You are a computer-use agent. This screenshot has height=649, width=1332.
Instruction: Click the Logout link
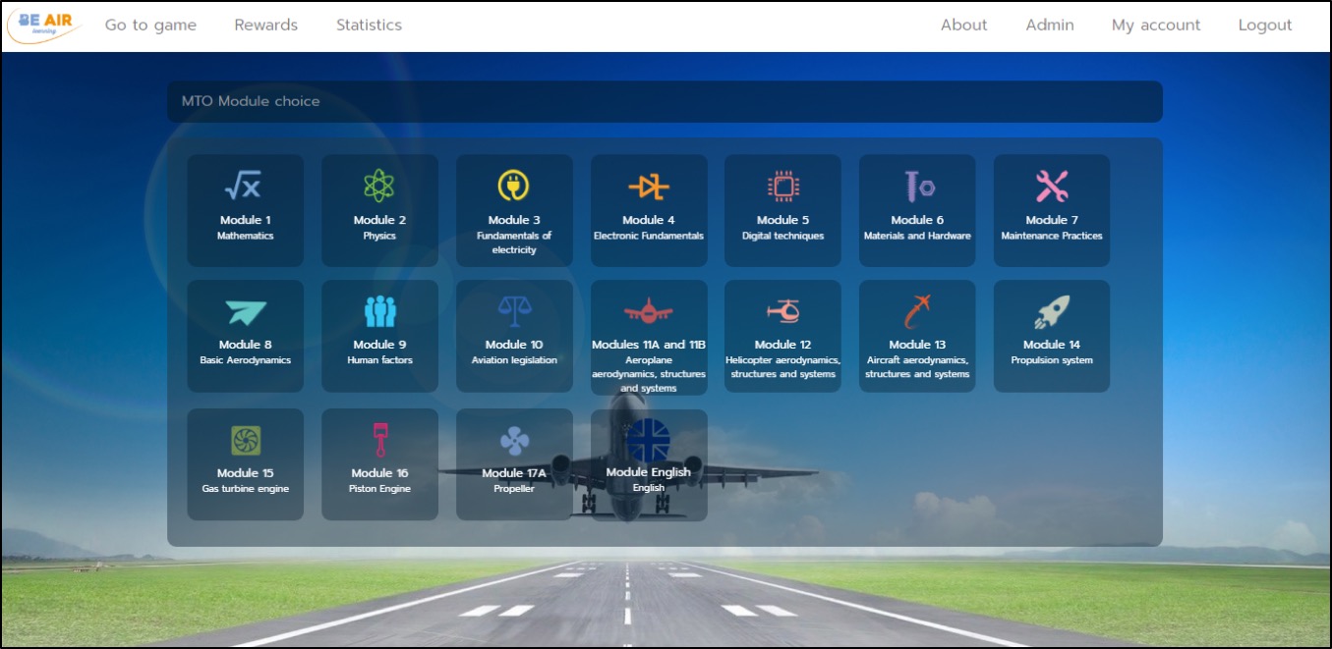pos(1264,26)
